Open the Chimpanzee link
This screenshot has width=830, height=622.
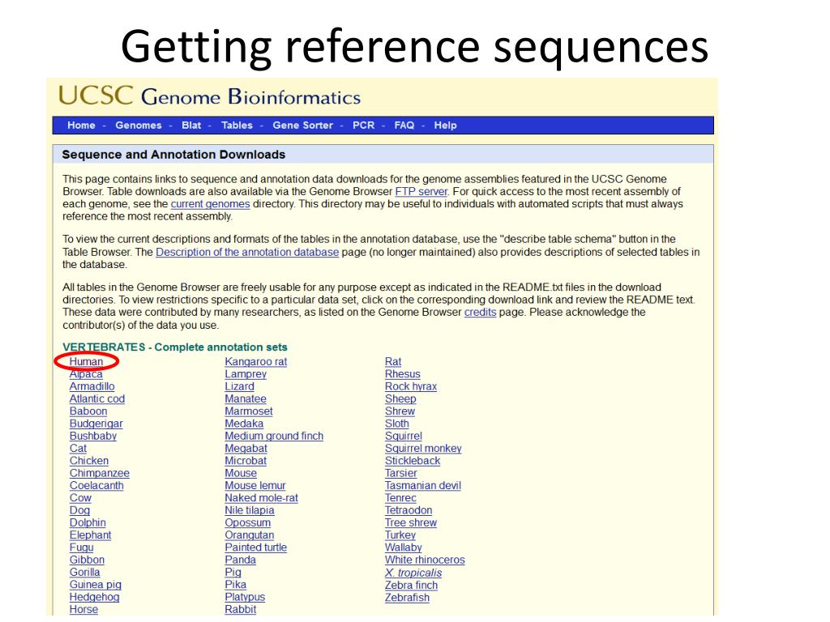100,473
